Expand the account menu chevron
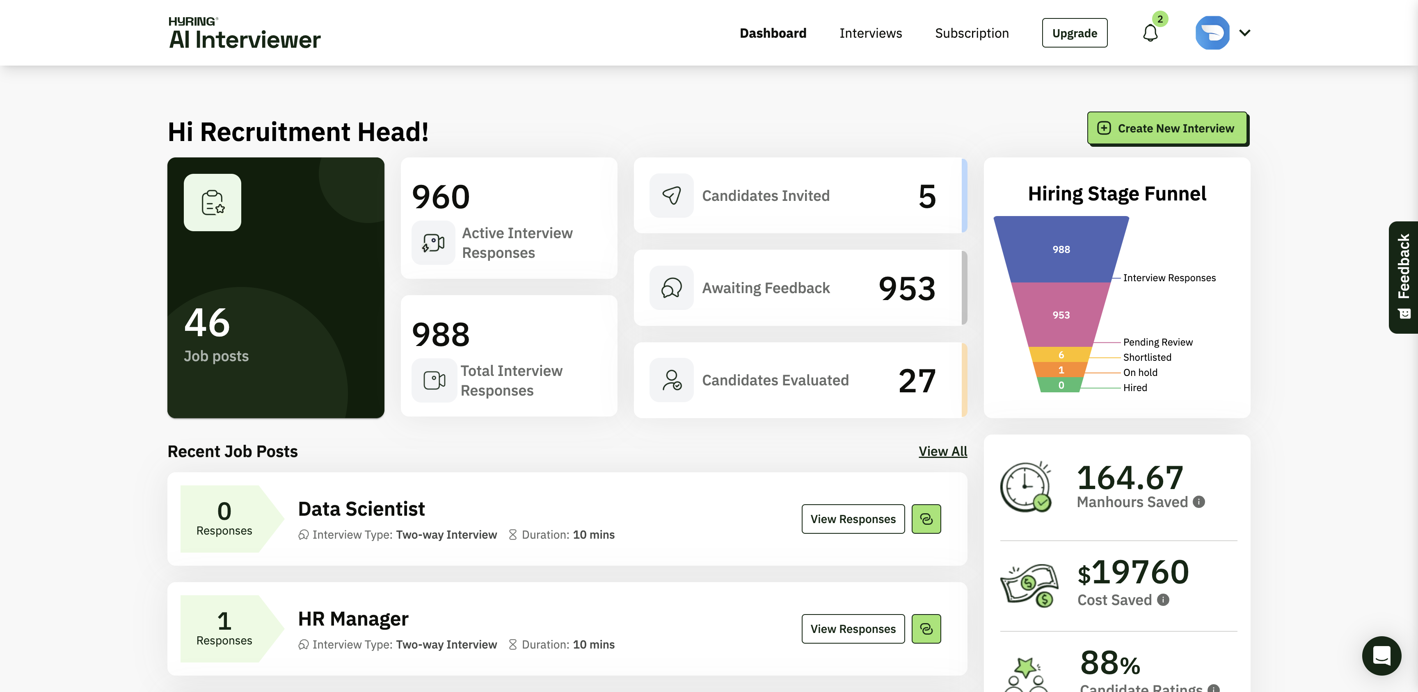1418x692 pixels. (x=1244, y=33)
